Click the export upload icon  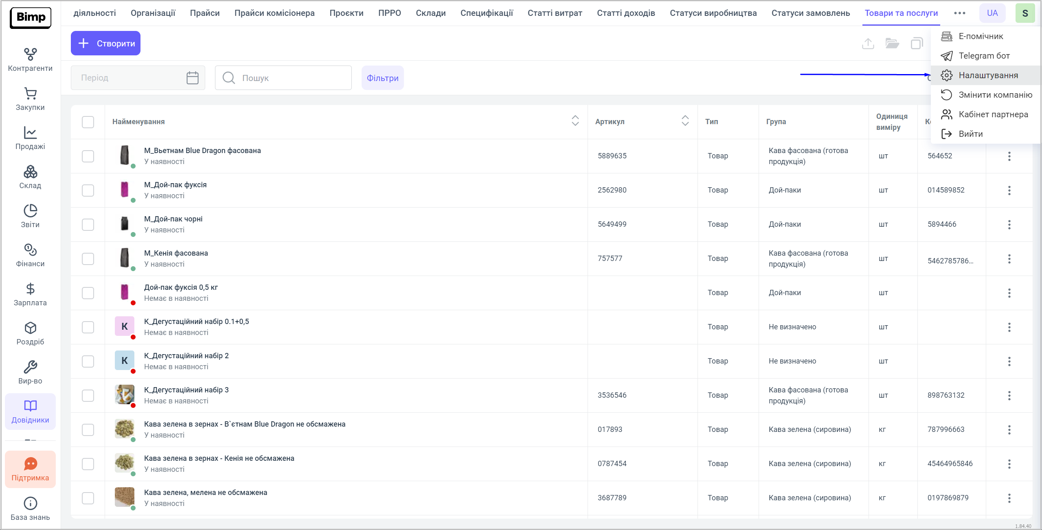point(868,43)
